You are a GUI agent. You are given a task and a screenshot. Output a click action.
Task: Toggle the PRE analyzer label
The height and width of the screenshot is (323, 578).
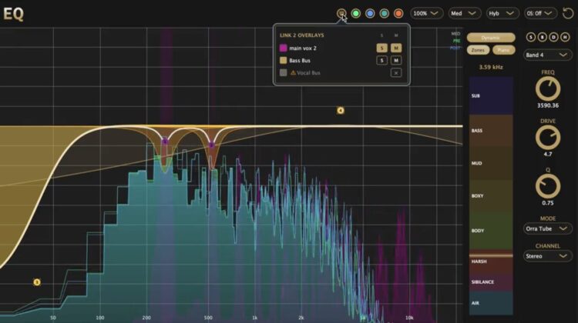coord(456,41)
